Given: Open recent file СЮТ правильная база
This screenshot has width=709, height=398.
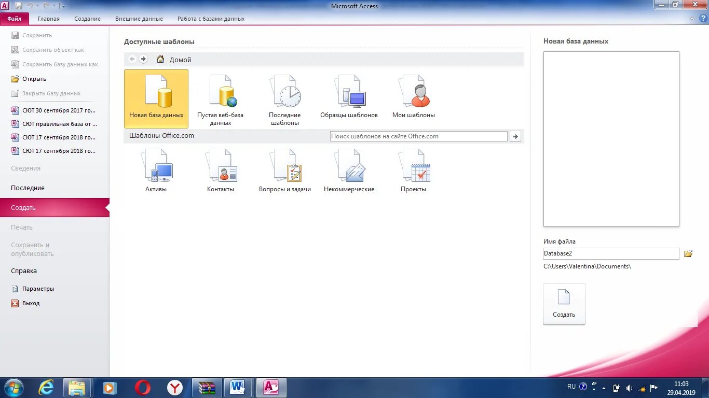Looking at the screenshot, I should [x=54, y=124].
